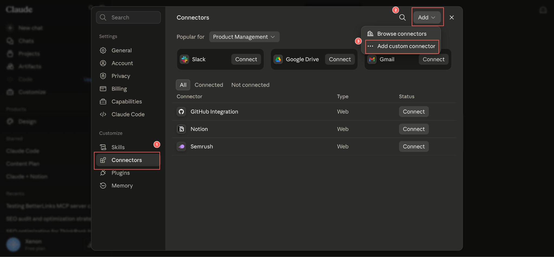This screenshot has height=257, width=554.
Task: Click the magnifier icon inside Search field
Action: point(103,17)
